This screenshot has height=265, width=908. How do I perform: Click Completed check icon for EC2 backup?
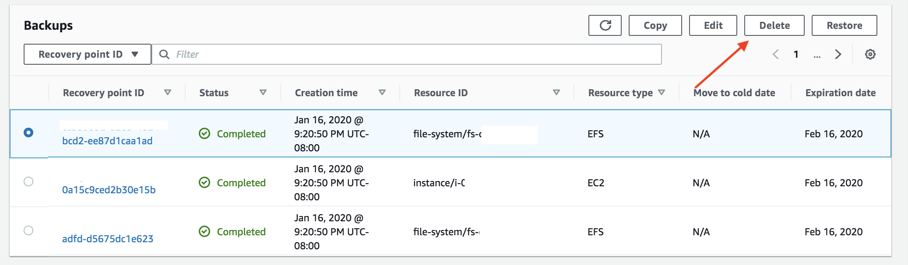coord(204,183)
